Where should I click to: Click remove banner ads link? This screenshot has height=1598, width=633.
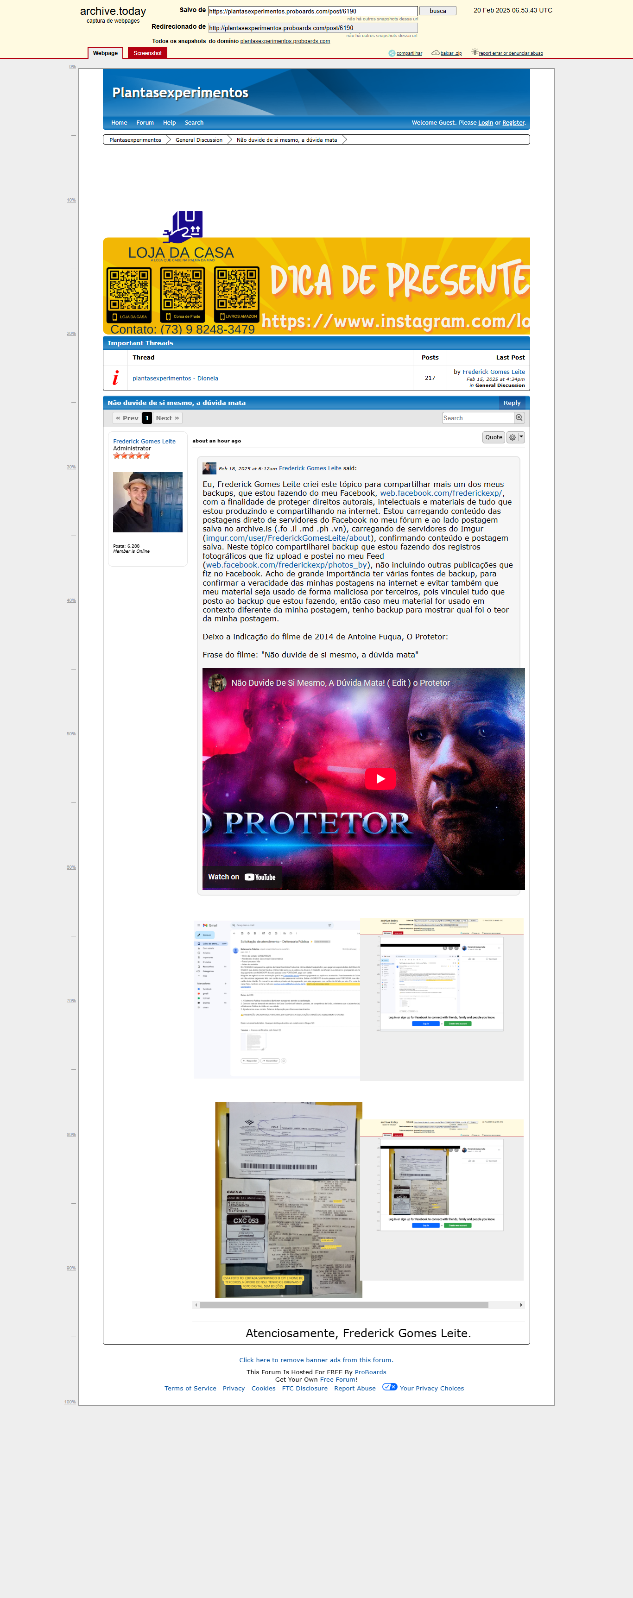[x=316, y=1360]
